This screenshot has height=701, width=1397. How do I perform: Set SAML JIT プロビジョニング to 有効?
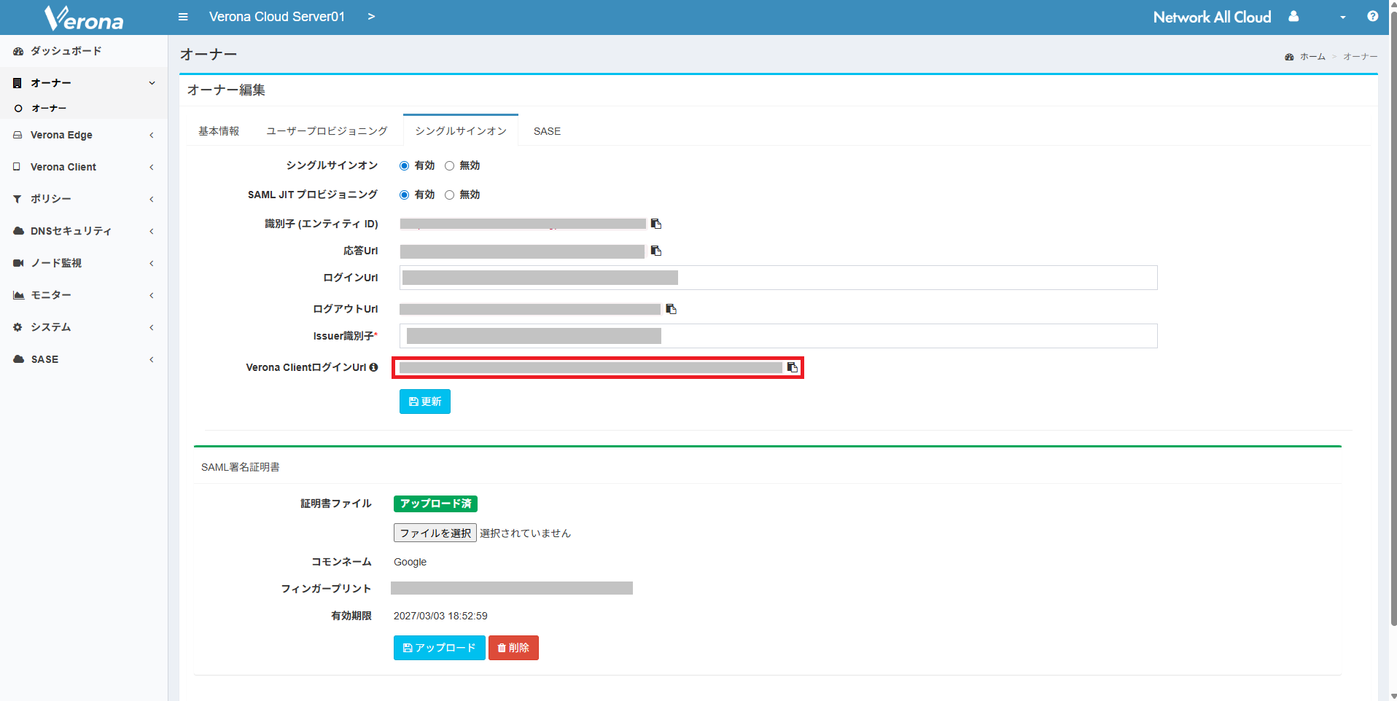[404, 195]
